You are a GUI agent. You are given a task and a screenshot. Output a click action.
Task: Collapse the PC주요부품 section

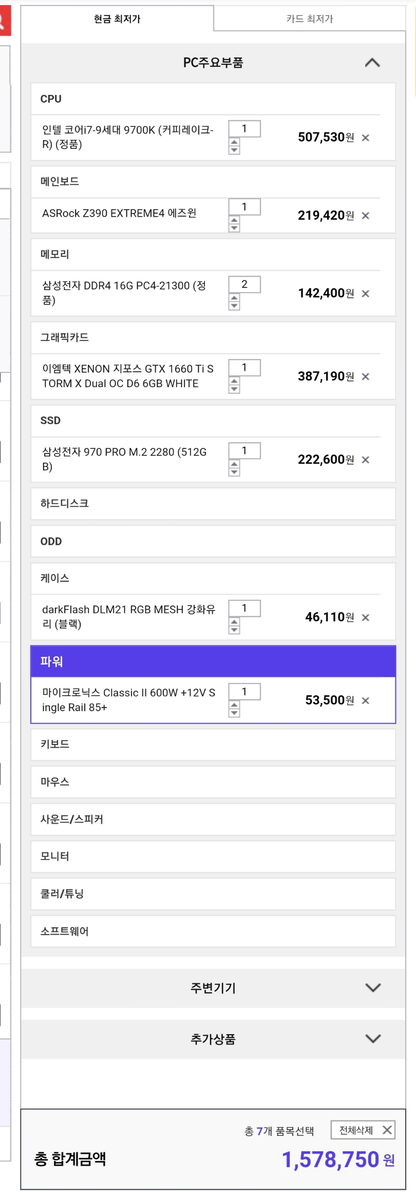pos(372,63)
